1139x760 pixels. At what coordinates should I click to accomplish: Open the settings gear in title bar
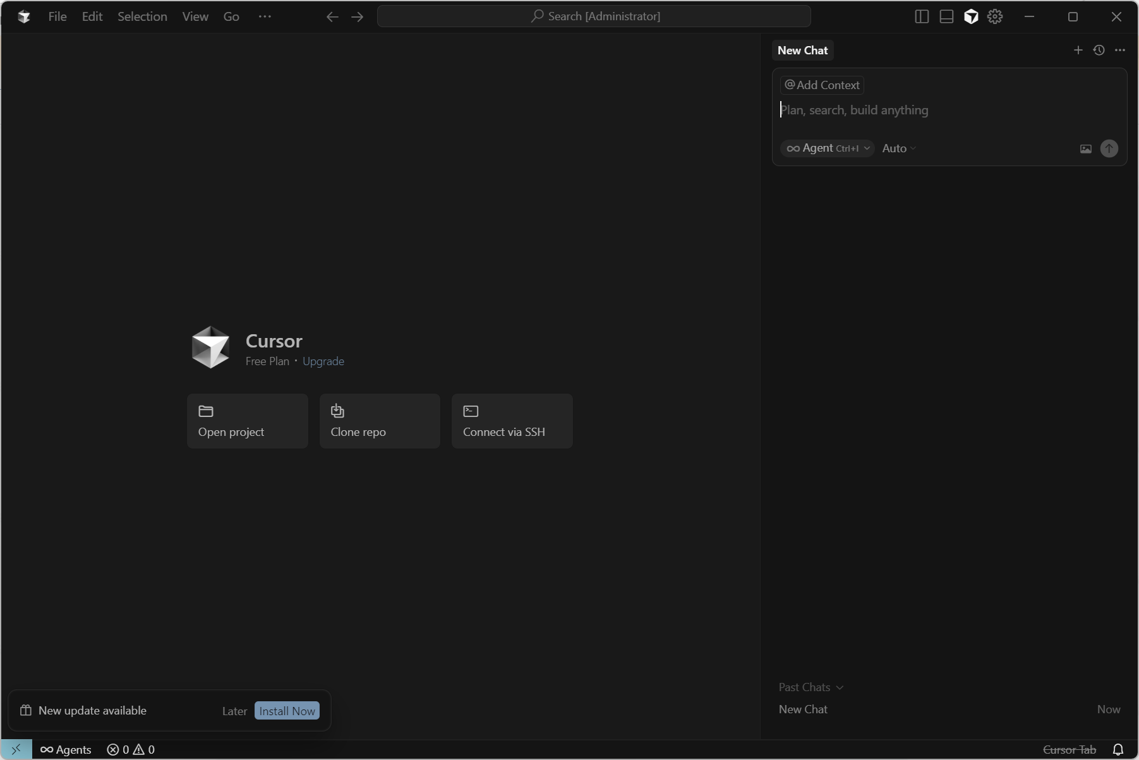[995, 17]
